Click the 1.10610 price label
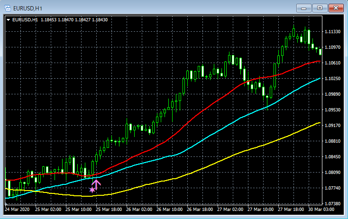 (332, 63)
